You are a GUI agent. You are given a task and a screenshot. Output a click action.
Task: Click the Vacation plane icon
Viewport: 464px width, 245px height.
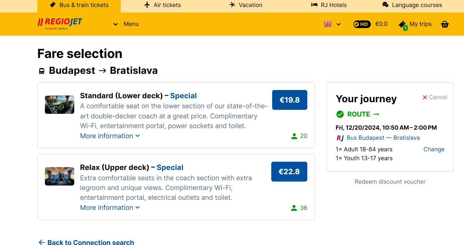(x=232, y=5)
